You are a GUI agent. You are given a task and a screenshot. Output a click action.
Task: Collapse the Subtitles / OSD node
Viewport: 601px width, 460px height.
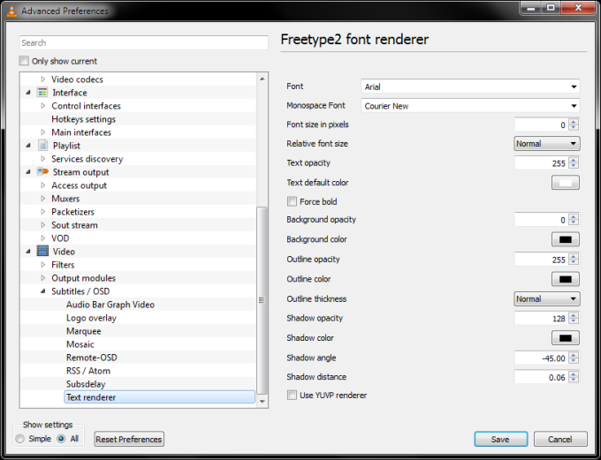coord(43,291)
